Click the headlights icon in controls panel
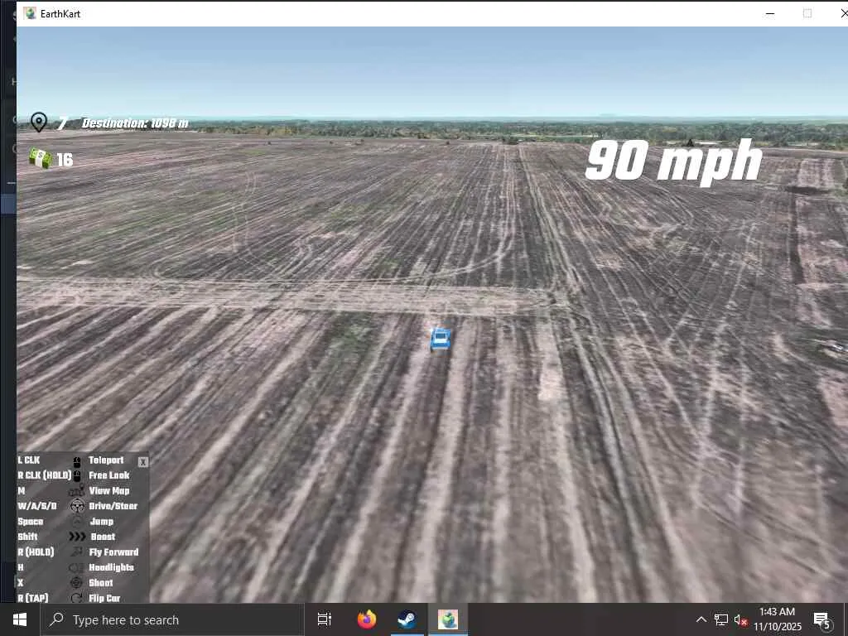 [x=77, y=567]
